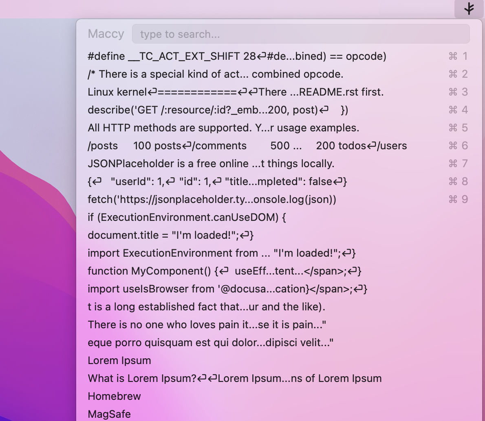Choose 'What is Lorem Ipsum?' clipboard entry
This screenshot has width=485, height=421.
[279, 378]
